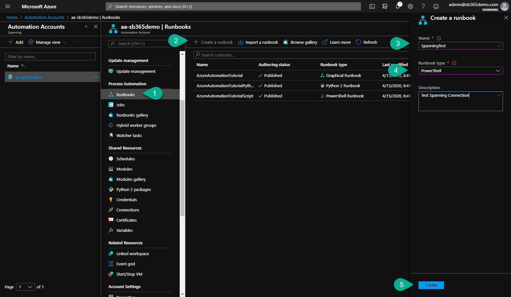This screenshot has width=511, height=297.
Task: Open context menu for aa-sb365demo row
Action: pos(96,77)
